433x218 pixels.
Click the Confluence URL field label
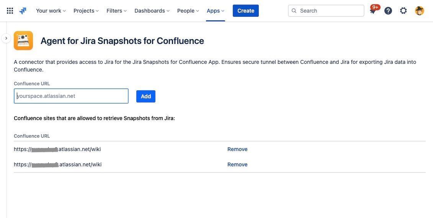(x=32, y=84)
